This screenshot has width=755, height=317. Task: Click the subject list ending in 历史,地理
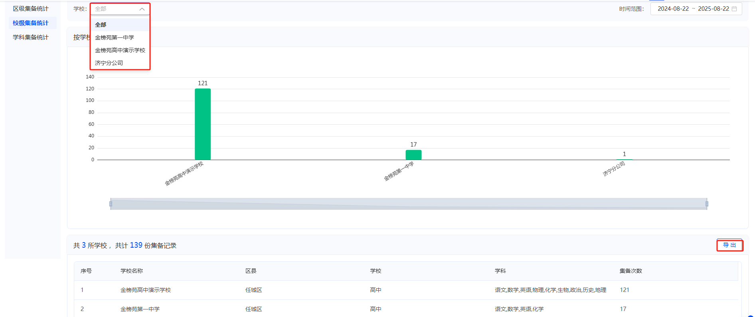[551, 290]
